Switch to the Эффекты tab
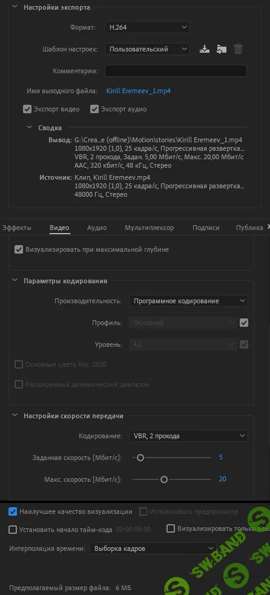This screenshot has height=595, width=270. click(x=17, y=228)
